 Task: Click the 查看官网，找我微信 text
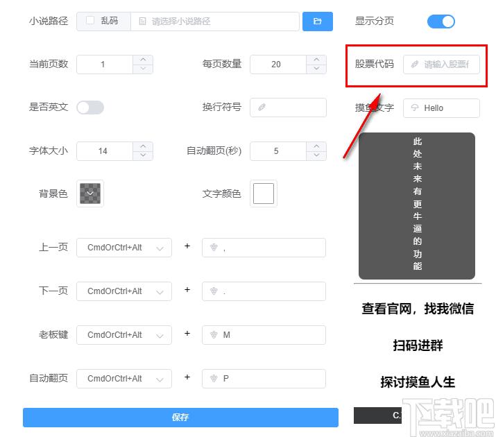418,309
